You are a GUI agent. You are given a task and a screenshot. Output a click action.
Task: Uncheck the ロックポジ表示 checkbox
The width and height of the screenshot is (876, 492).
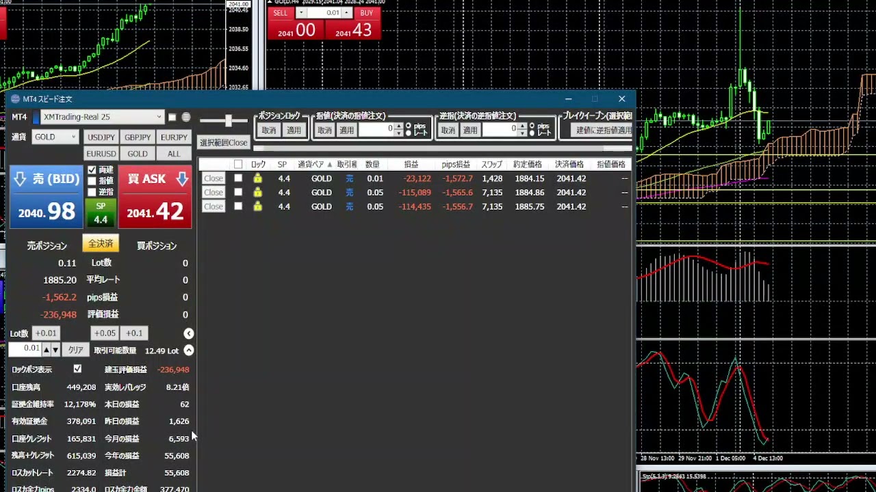[77, 369]
